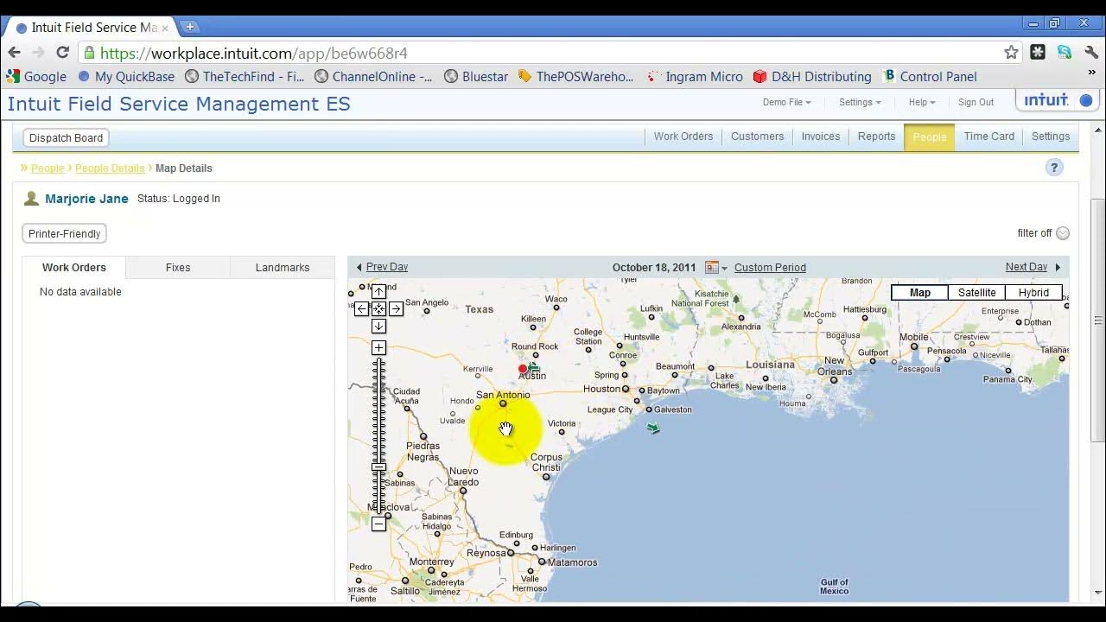The image size is (1106, 622).
Task: Expand the Demo File dropdown
Action: 786,102
